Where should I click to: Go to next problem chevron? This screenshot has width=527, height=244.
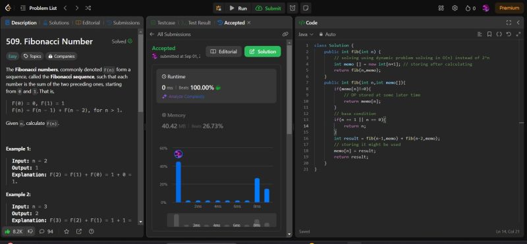[x=77, y=8]
